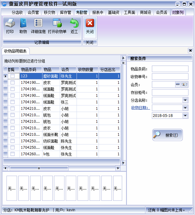195x215 pixels.
Task: Click the 收物日期 link label
Action: [x=140, y=108]
